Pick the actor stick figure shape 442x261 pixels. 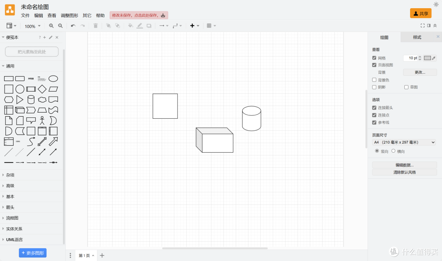pyautogui.click(x=42, y=120)
